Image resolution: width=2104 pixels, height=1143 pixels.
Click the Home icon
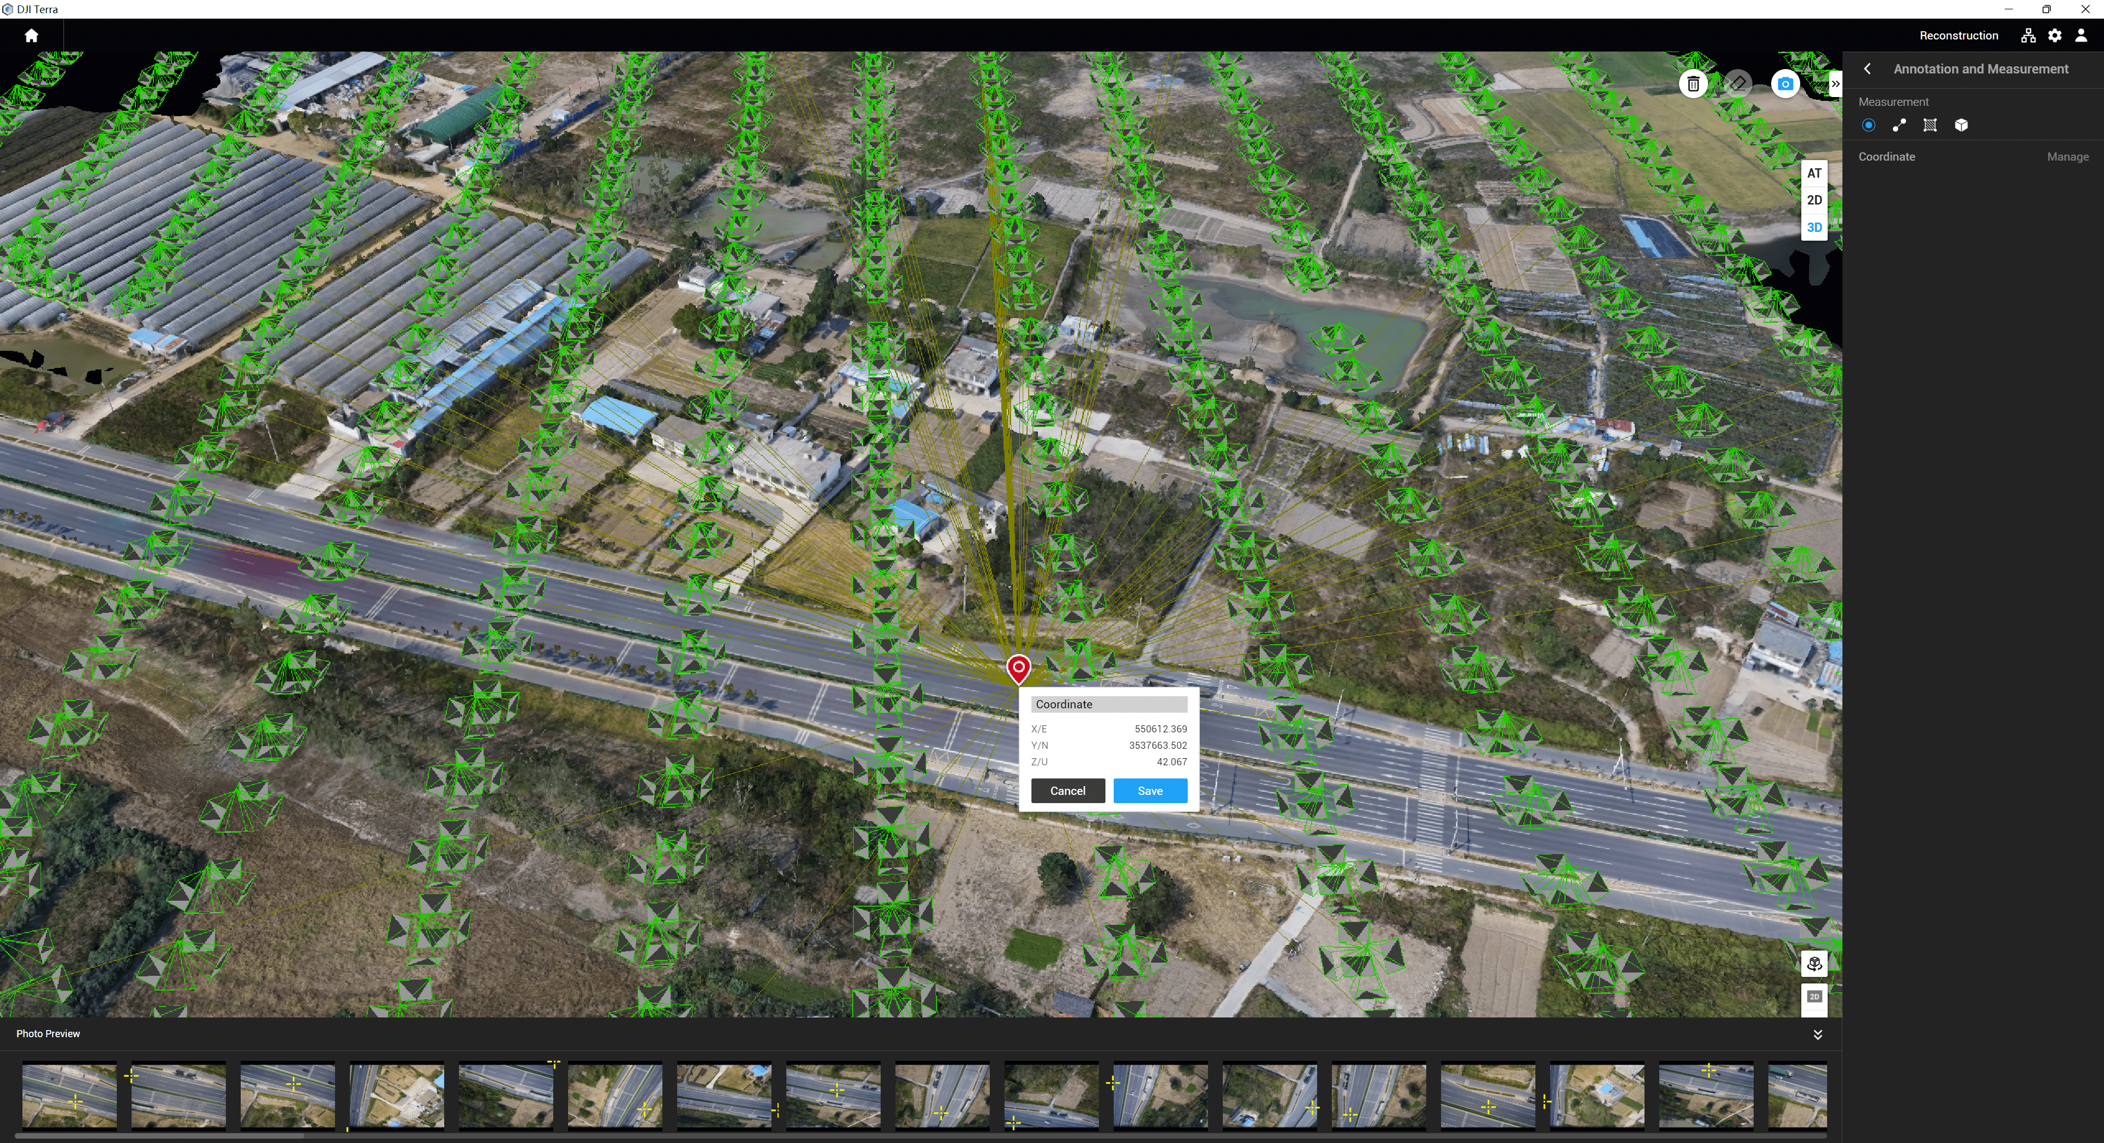pyautogui.click(x=31, y=35)
